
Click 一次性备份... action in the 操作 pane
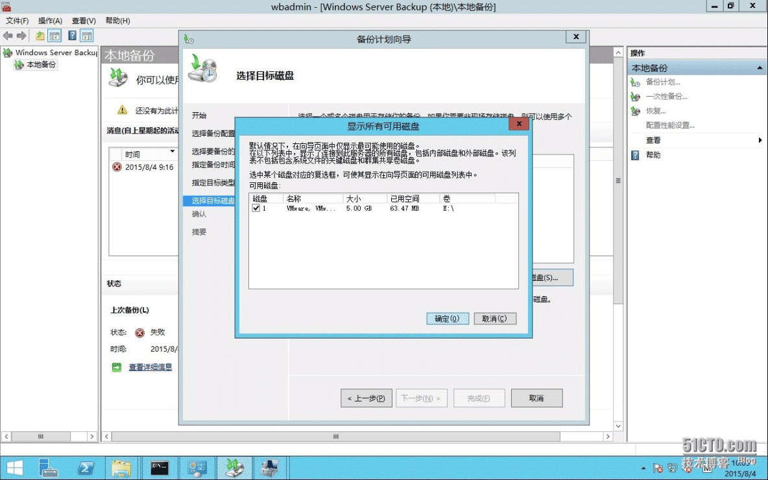coord(666,97)
